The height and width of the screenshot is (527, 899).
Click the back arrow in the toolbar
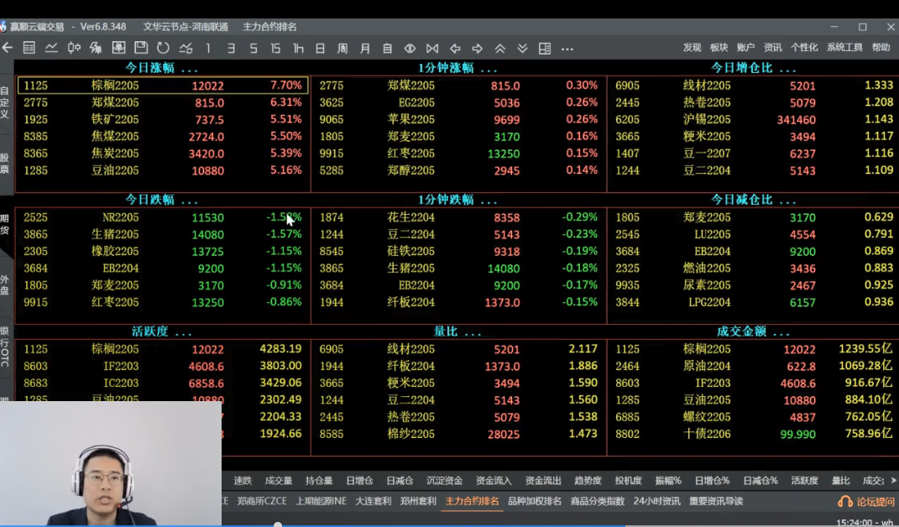(8, 48)
